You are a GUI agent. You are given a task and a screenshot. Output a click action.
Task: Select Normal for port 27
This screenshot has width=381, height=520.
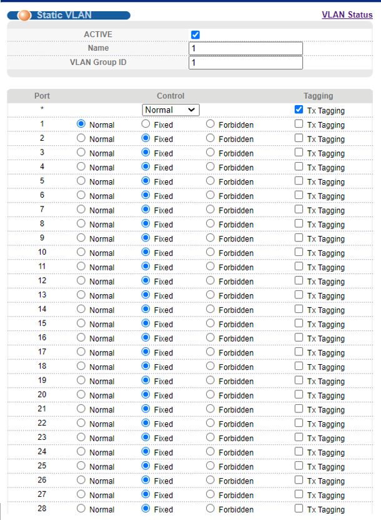[x=81, y=494]
